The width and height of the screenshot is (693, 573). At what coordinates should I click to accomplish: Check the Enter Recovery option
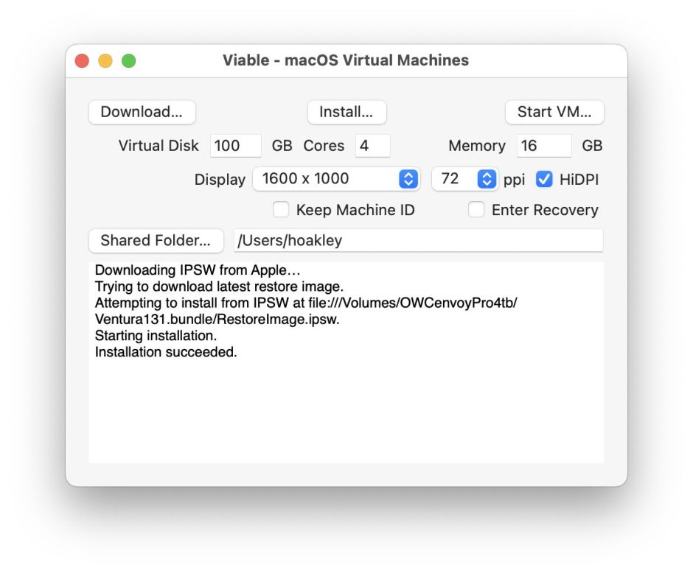(477, 210)
